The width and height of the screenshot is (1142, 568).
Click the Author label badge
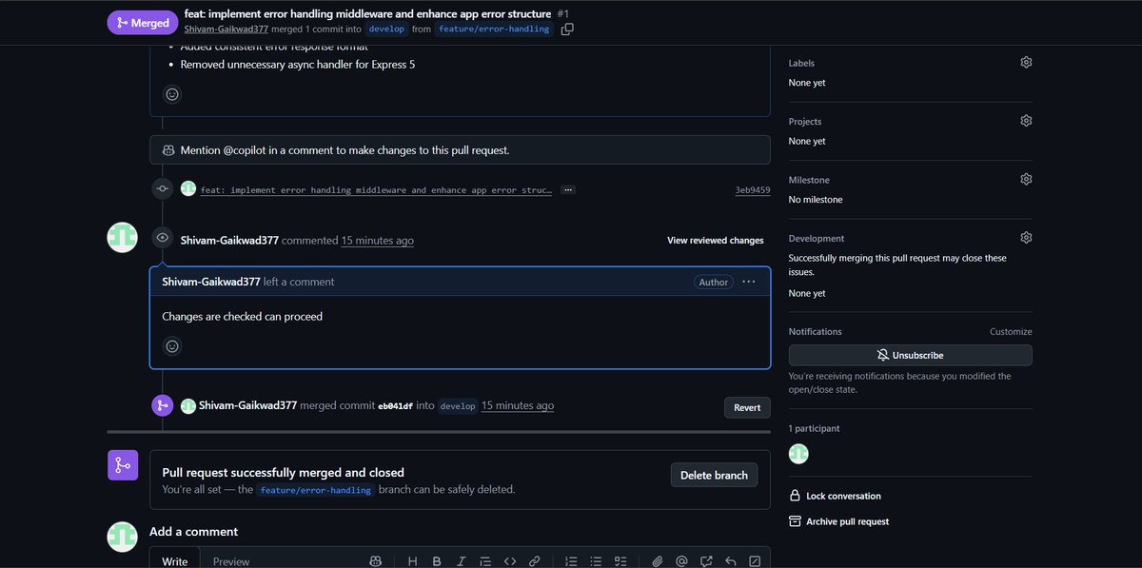click(714, 282)
